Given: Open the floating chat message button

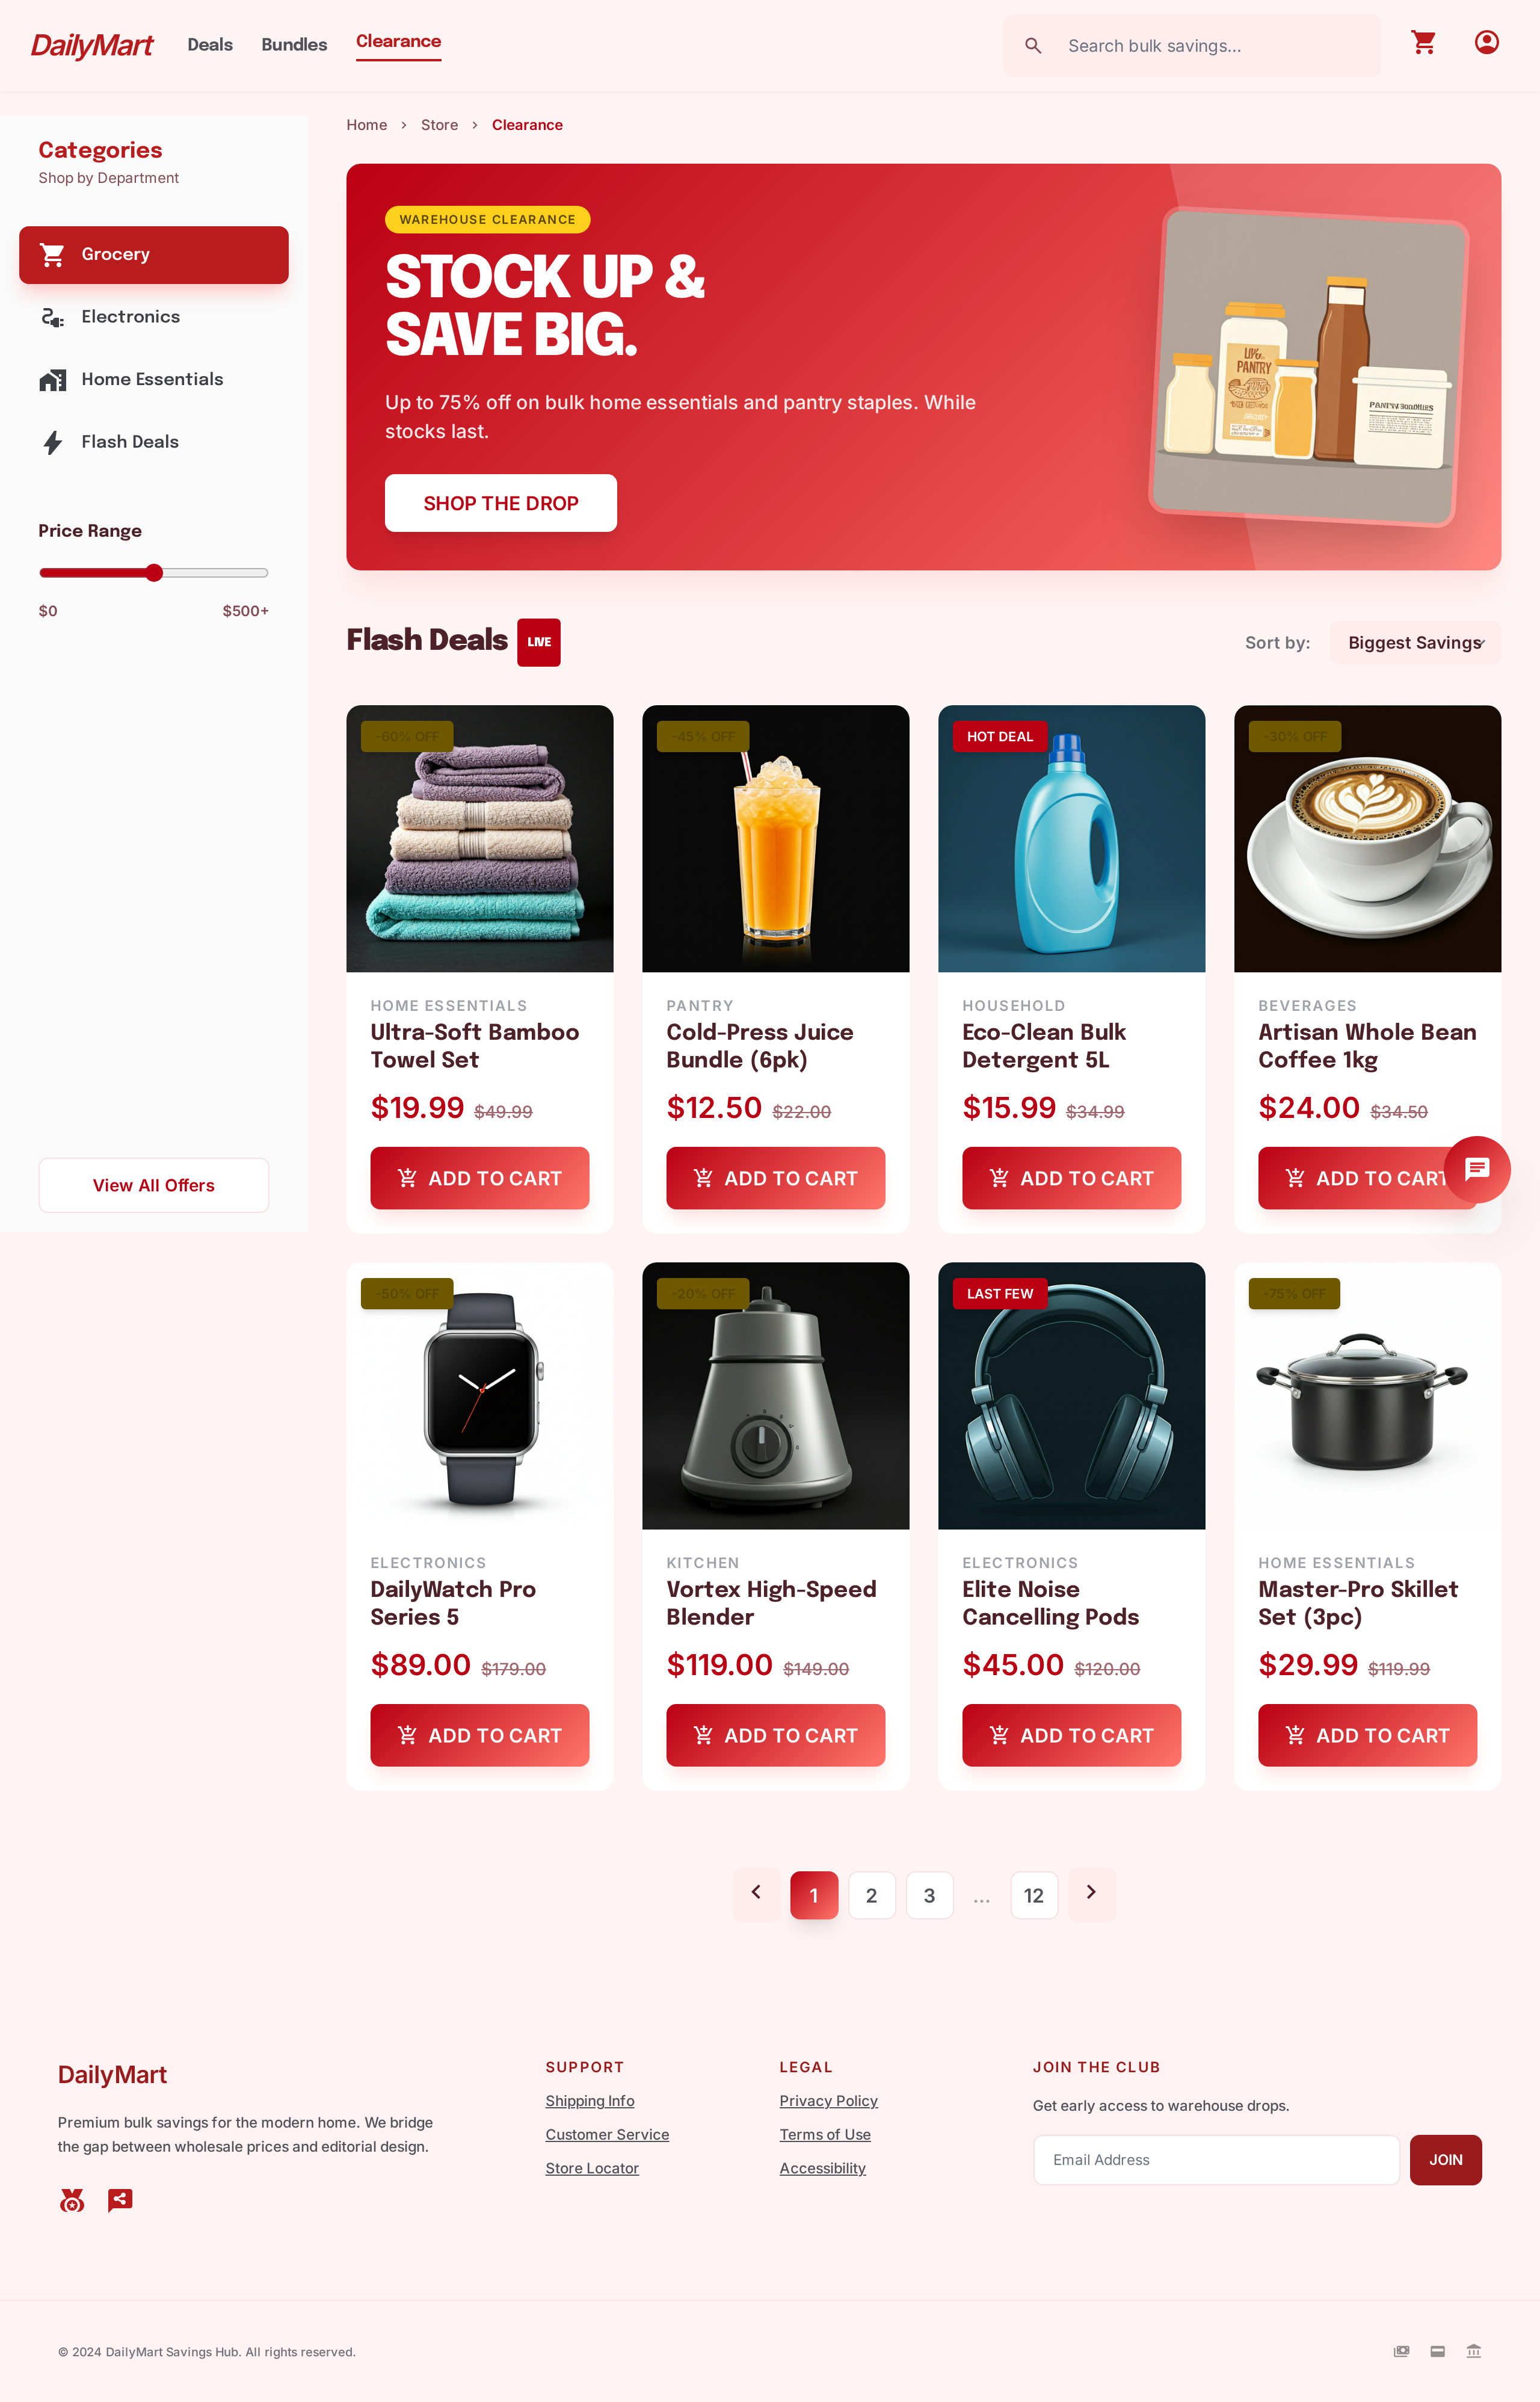Looking at the screenshot, I should [1477, 1169].
